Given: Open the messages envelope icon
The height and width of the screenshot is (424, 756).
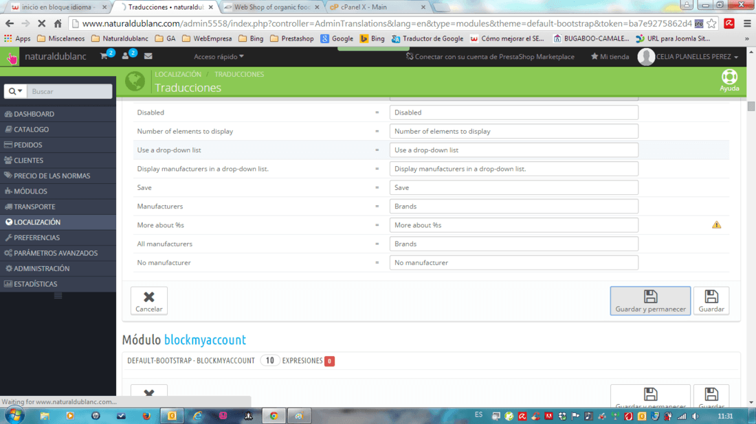Looking at the screenshot, I should pyautogui.click(x=148, y=56).
